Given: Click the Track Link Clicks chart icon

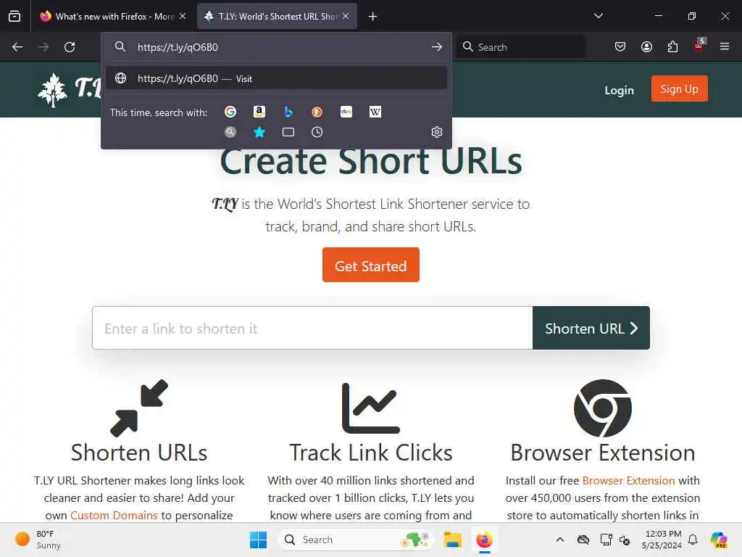Looking at the screenshot, I should coord(370,408).
